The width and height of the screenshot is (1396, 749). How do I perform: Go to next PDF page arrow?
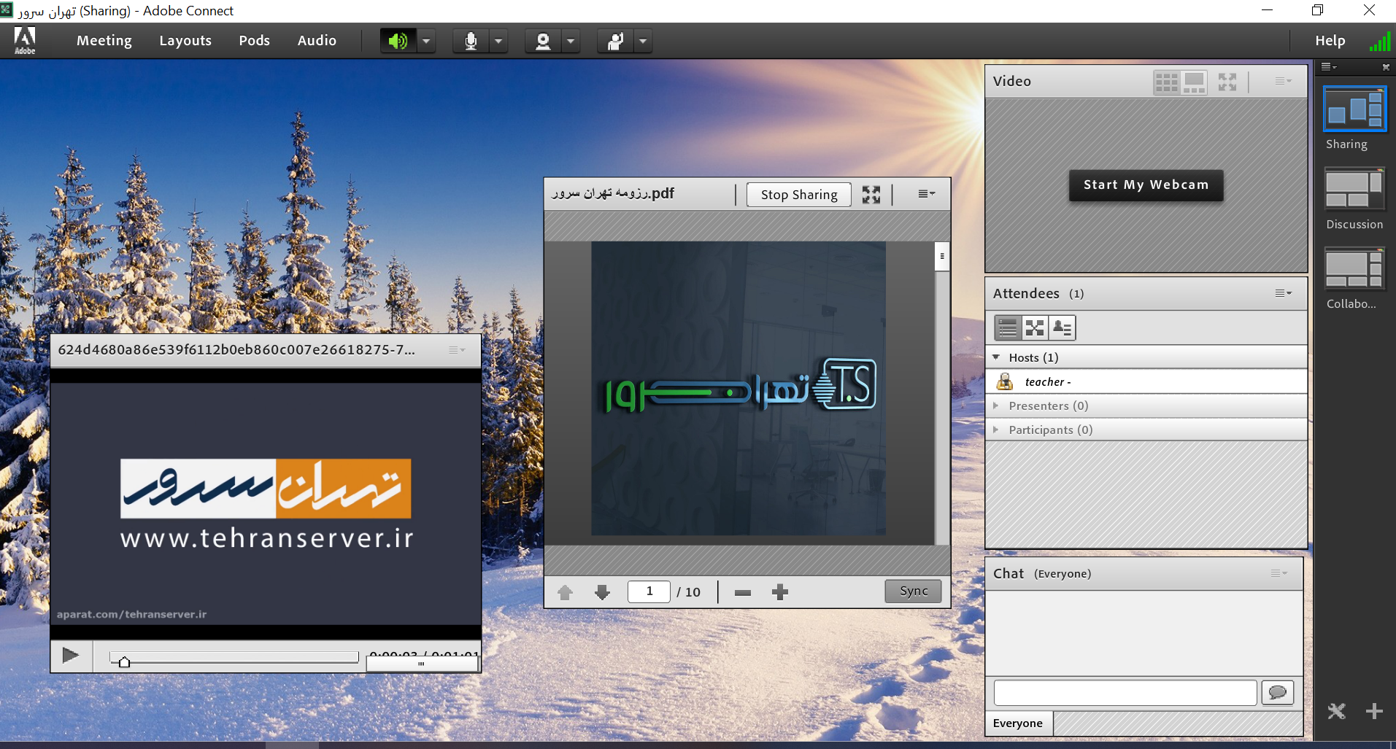coord(602,592)
